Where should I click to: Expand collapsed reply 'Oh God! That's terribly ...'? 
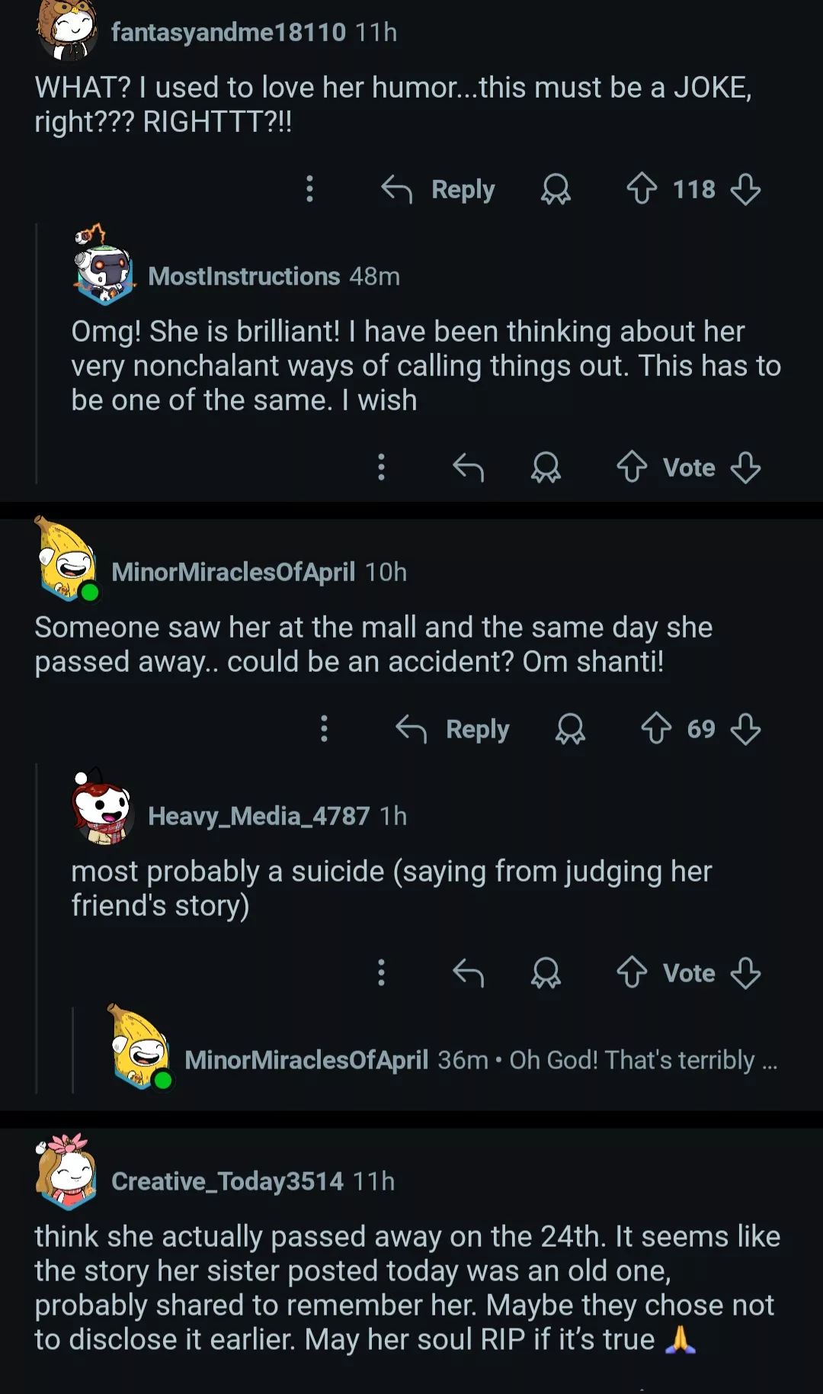(x=642, y=1060)
